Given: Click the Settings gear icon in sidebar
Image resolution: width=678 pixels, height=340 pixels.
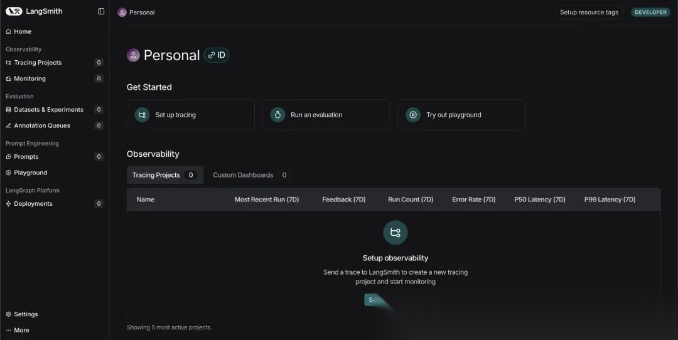Looking at the screenshot, I should click(x=8, y=314).
